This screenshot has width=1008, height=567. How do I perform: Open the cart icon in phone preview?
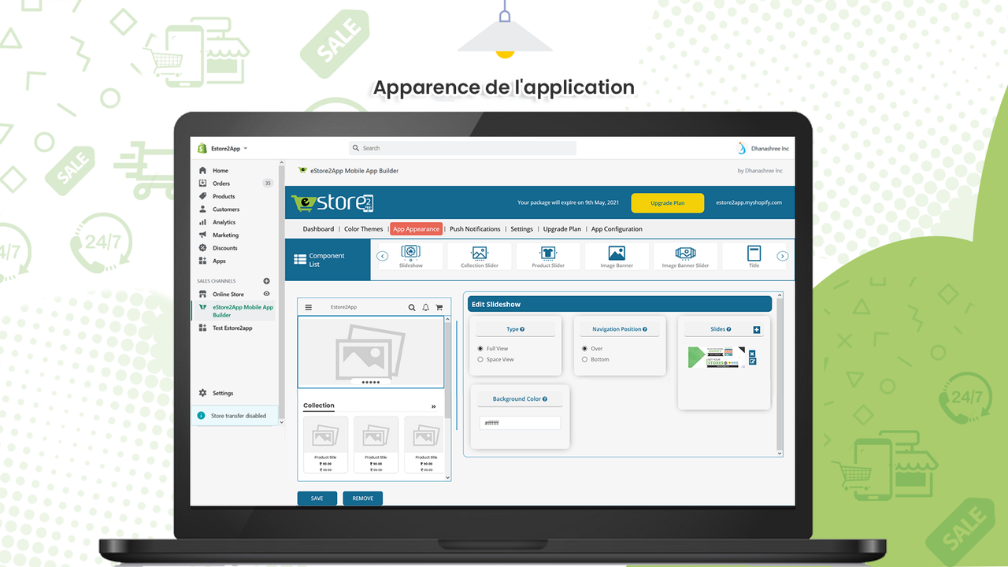(x=439, y=307)
